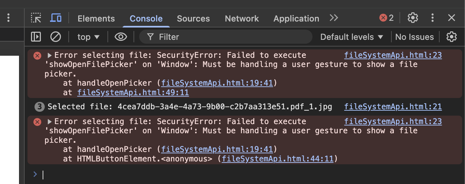Toggle the live expression eye icon
Screen dimensions: 465x184
[x=121, y=37]
